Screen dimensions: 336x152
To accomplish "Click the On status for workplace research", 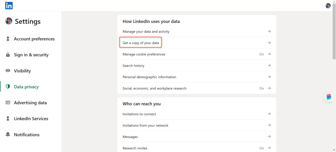I will (262, 88).
